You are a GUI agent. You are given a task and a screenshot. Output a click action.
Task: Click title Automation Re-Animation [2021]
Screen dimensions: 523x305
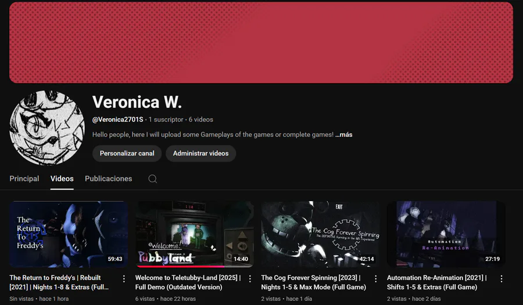pos(437,282)
